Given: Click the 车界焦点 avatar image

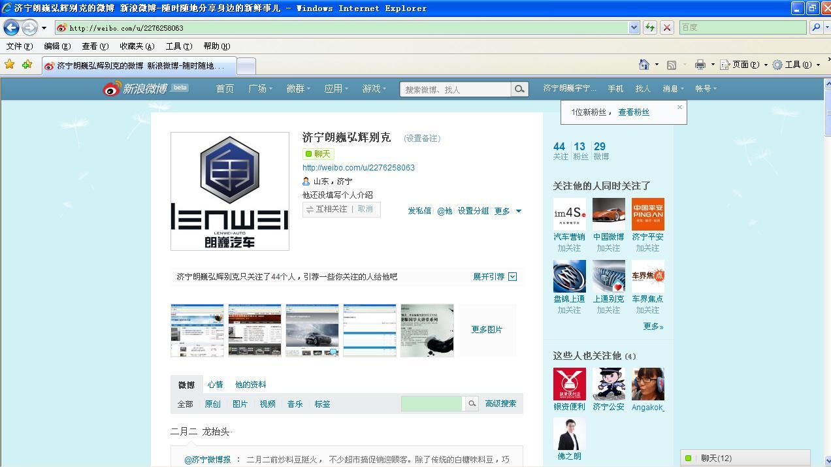Looking at the screenshot, I should [648, 276].
